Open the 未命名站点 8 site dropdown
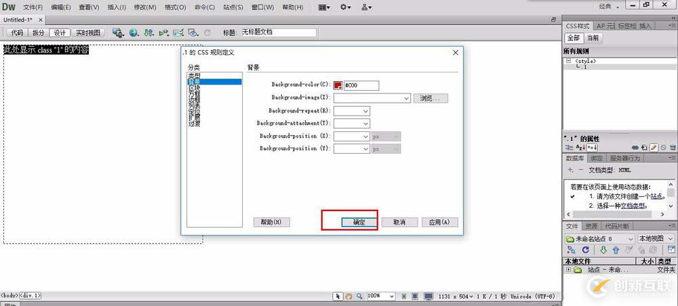The height and width of the screenshot is (306, 678). pos(599,239)
